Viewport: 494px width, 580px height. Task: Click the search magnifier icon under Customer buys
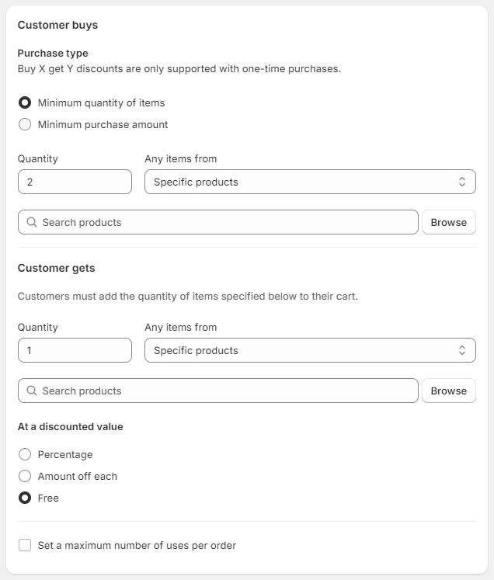[32, 222]
